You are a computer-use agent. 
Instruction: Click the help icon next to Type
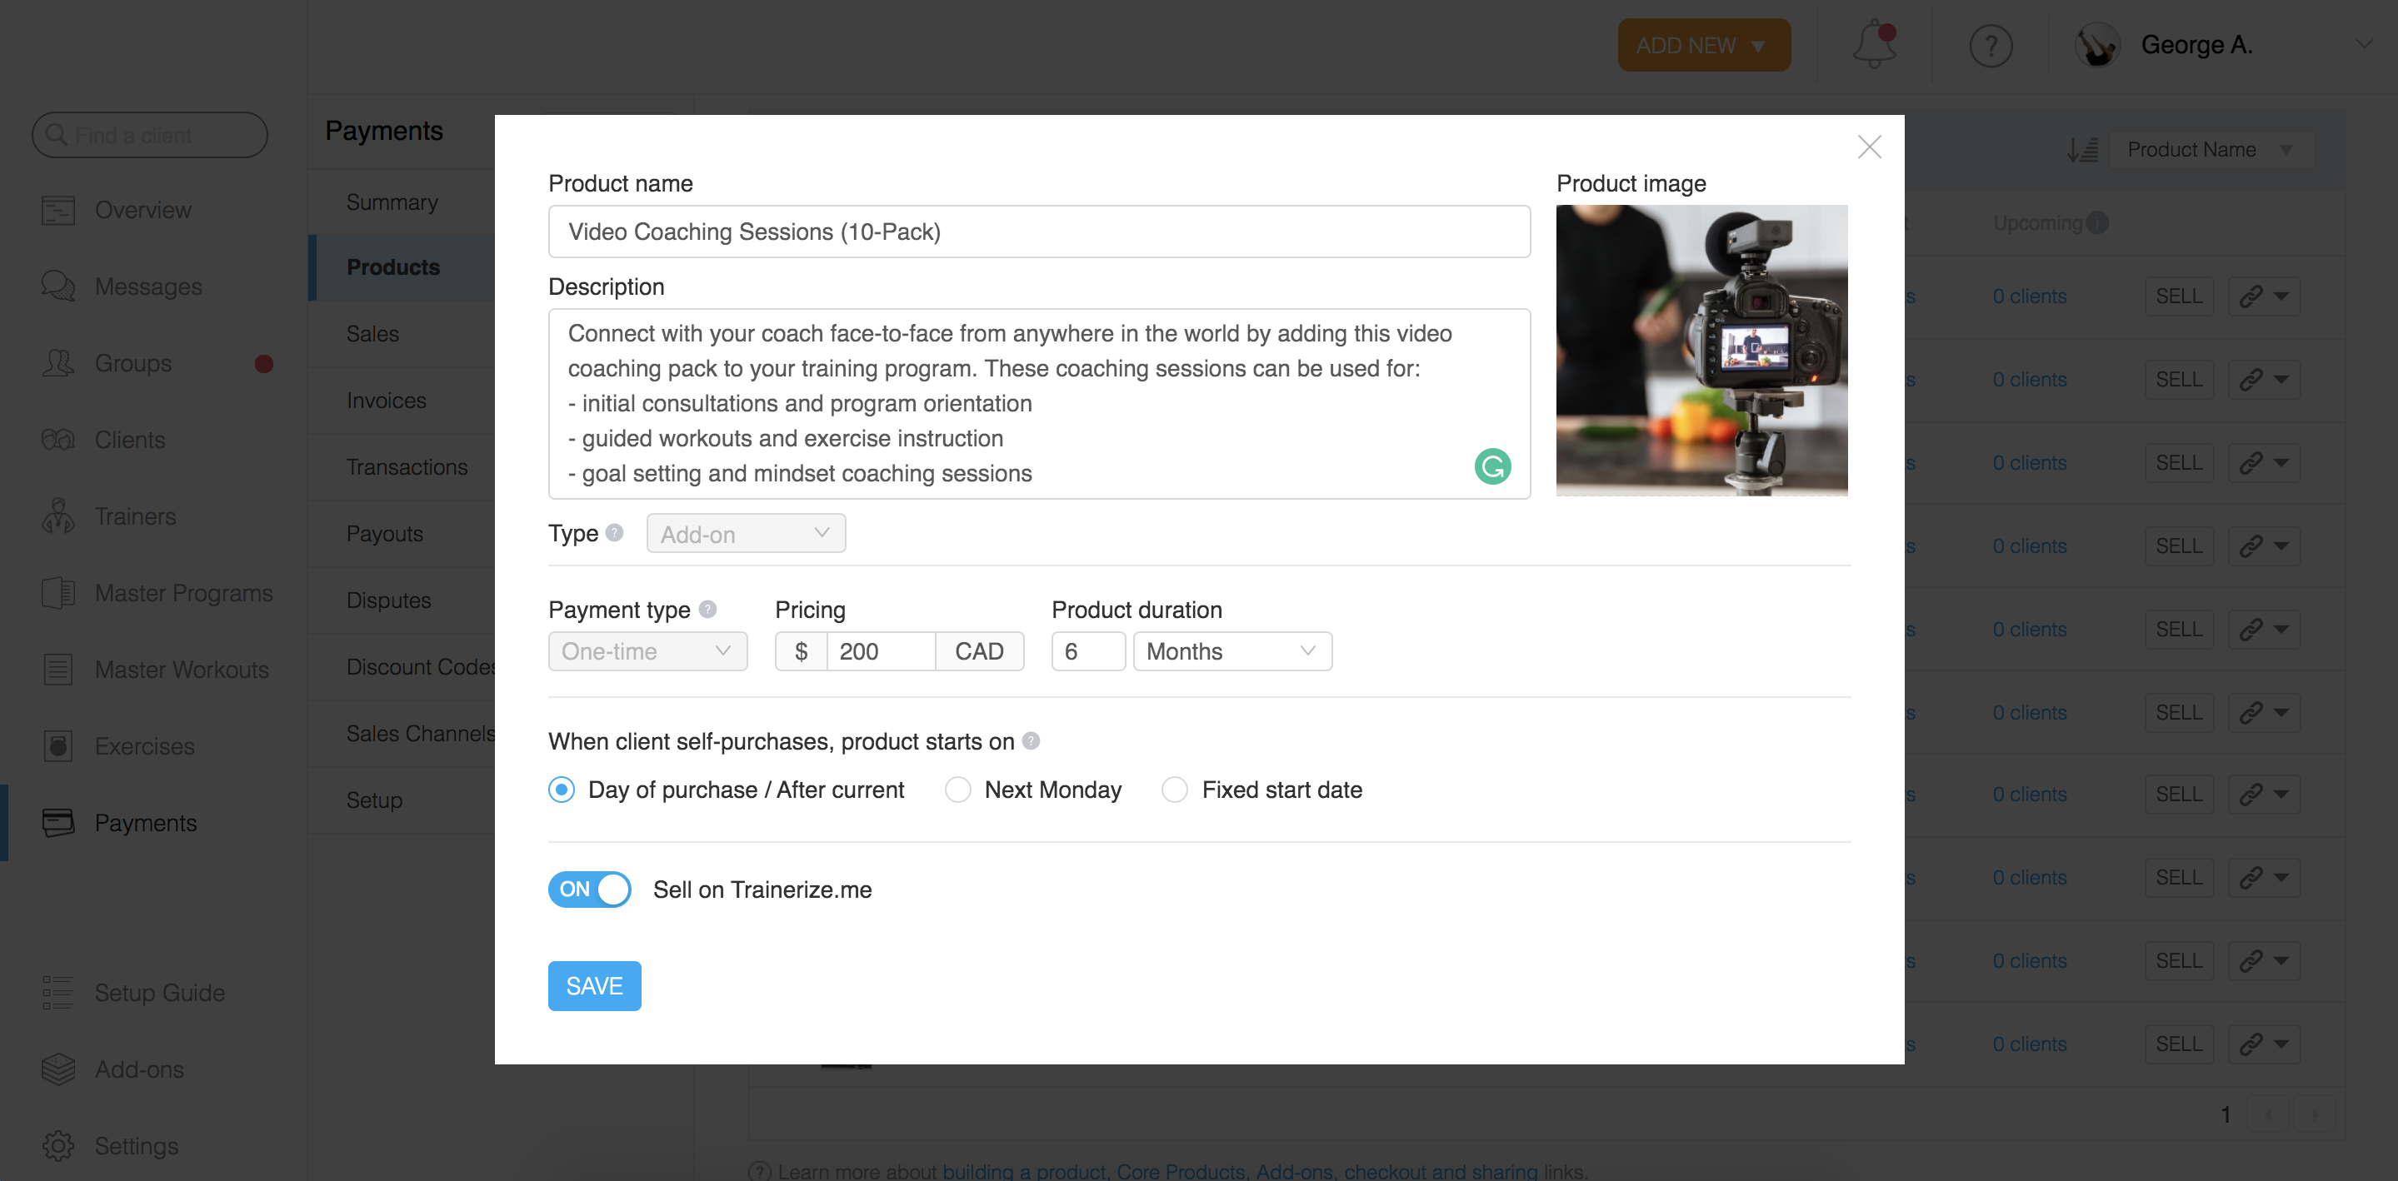pyautogui.click(x=614, y=532)
